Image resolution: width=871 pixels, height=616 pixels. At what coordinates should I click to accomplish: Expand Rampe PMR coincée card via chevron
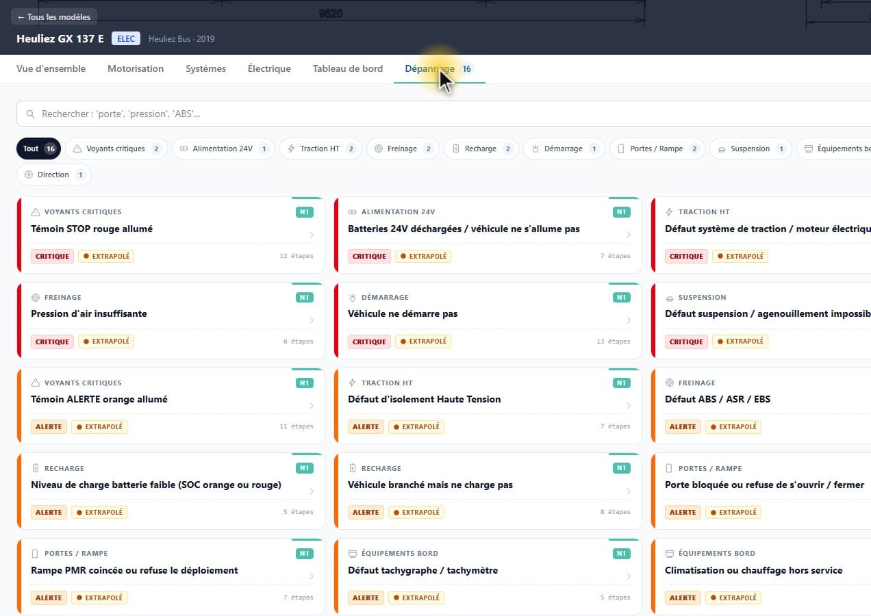(312, 576)
